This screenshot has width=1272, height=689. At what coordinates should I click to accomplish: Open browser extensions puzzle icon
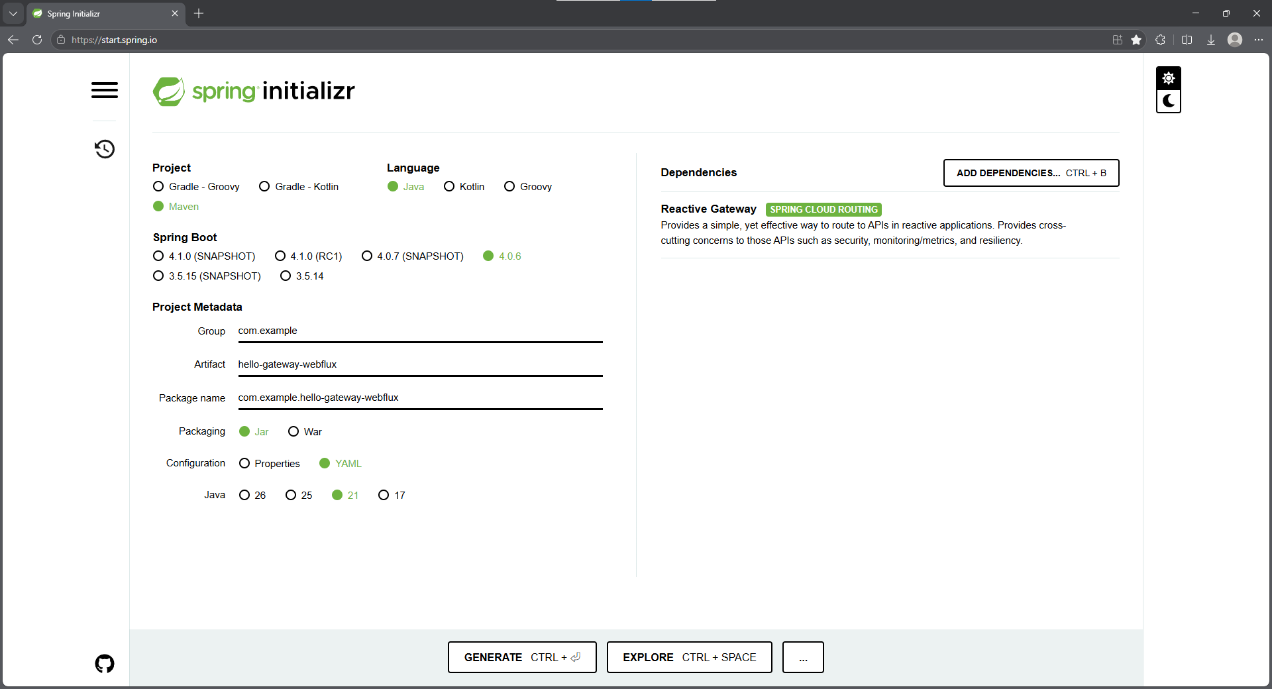[1160, 40]
